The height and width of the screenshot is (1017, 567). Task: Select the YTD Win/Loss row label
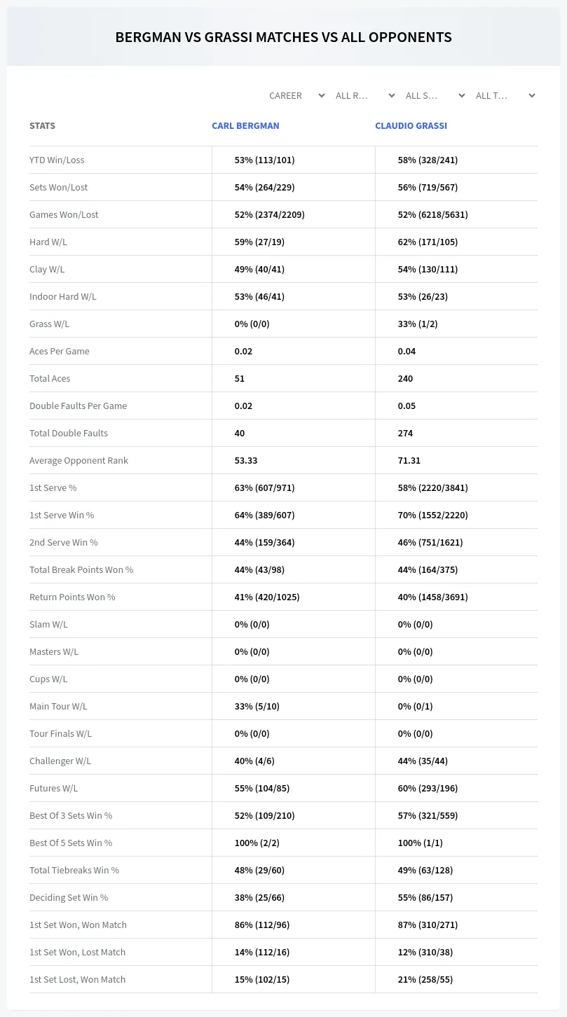point(57,160)
